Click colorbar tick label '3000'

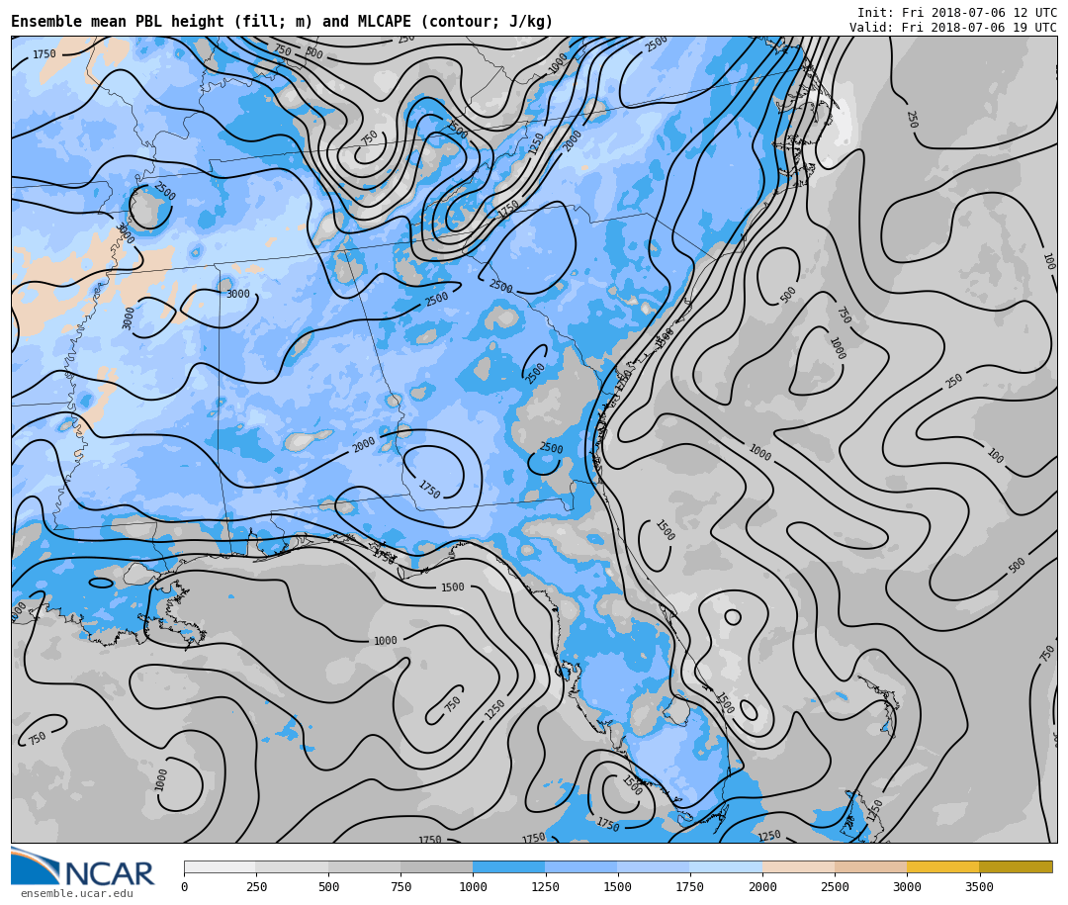(907, 886)
